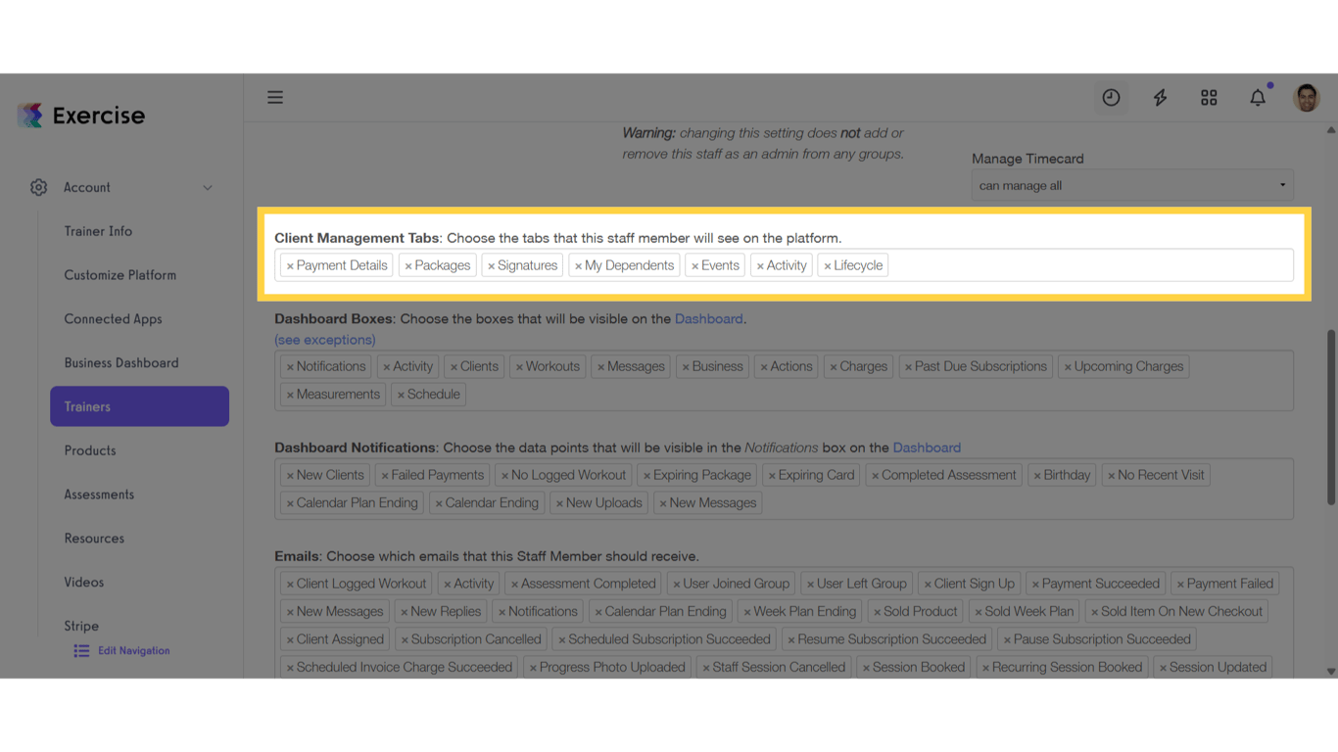The width and height of the screenshot is (1338, 752).
Task: Remove Activity from Dashboard Boxes
Action: (x=388, y=366)
